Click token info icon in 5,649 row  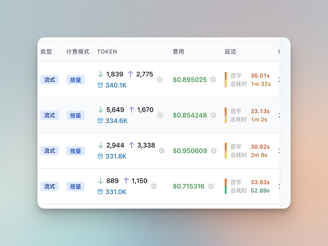point(160,115)
